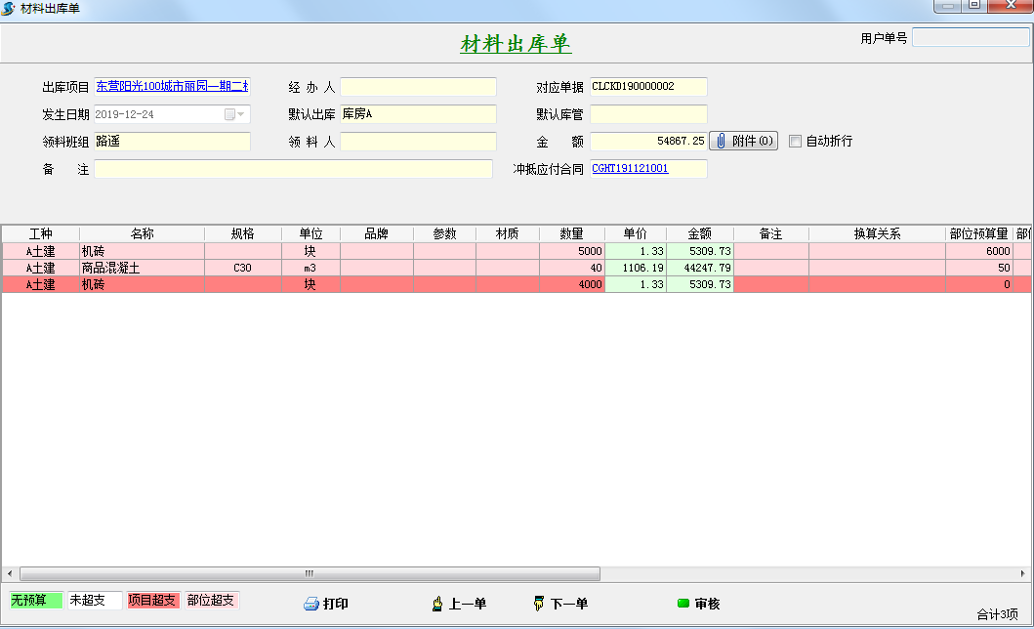Viewport: 1034px width, 629px height.
Task: Click the 无预算 green legend swatch
Action: click(36, 600)
